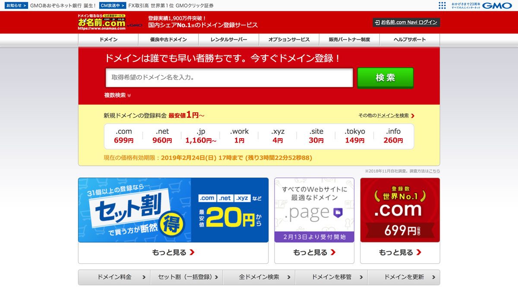Select the .info 260円 domain price

[x=393, y=136]
